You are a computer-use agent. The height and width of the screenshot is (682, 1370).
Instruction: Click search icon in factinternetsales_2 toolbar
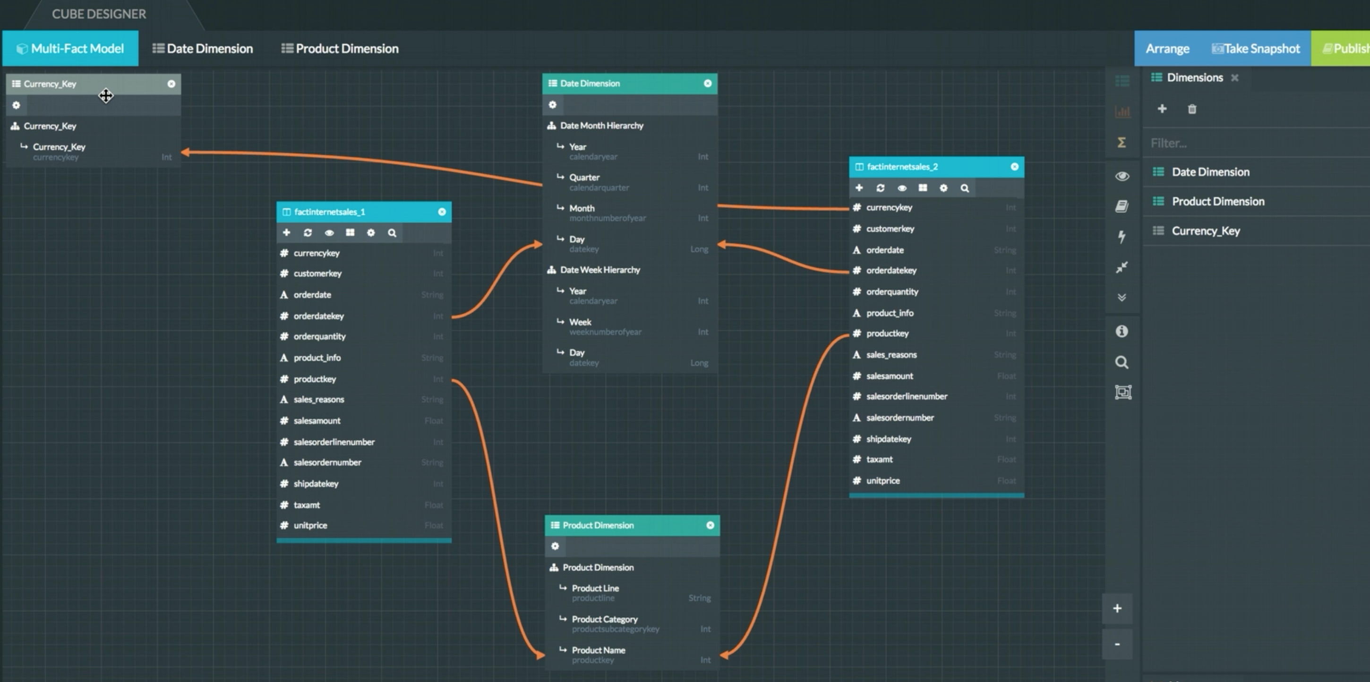point(965,188)
